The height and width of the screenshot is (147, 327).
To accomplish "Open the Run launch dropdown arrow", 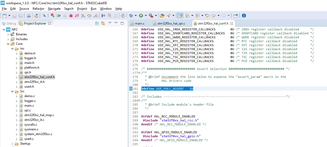I will 146,16.
